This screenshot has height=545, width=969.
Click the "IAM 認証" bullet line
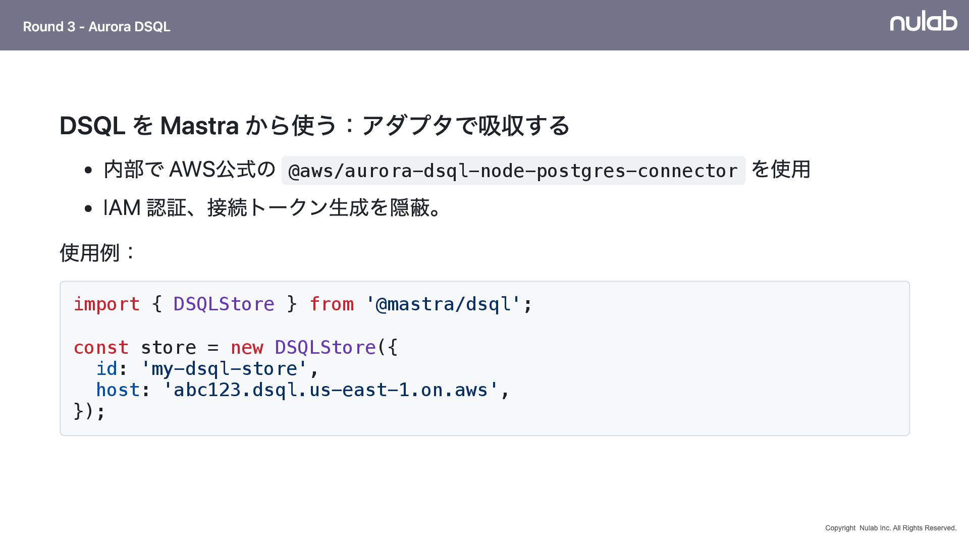coord(273,208)
